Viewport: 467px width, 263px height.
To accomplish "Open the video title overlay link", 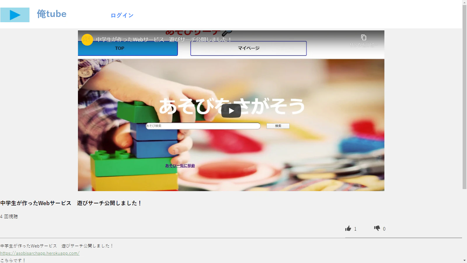I will [x=164, y=39].
